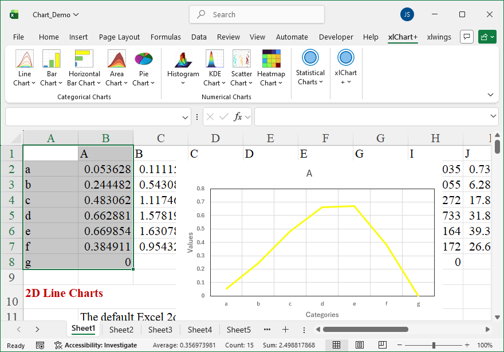This screenshot has width=504, height=352.
Task: Open the Area Chart icon
Action: pos(116,60)
